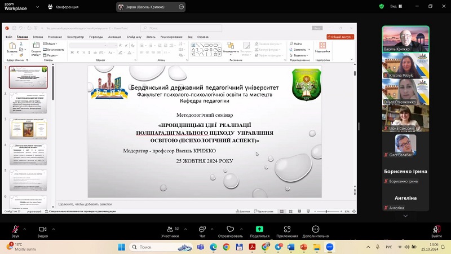Screen dimensions: 451x254
Task: Switch to the Переходы ribbon tab
Action: coord(96,37)
